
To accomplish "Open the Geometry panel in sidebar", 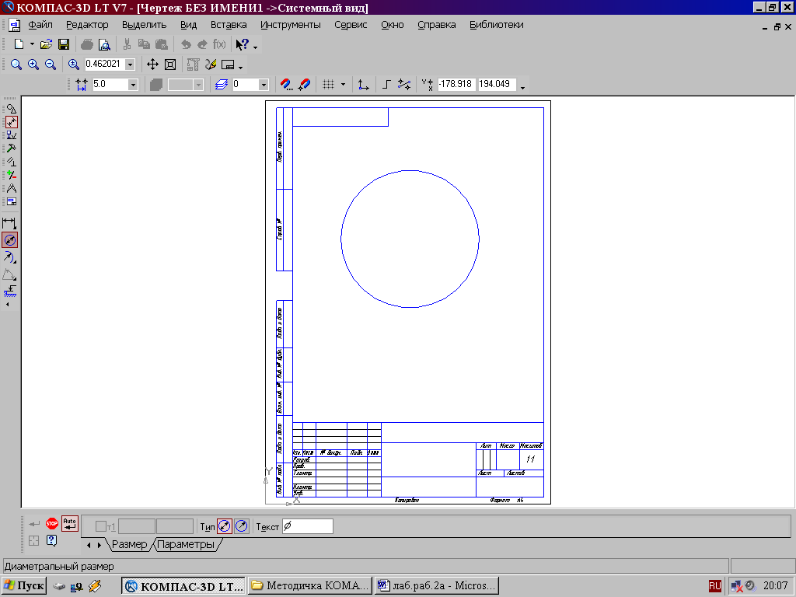I will (11, 109).
